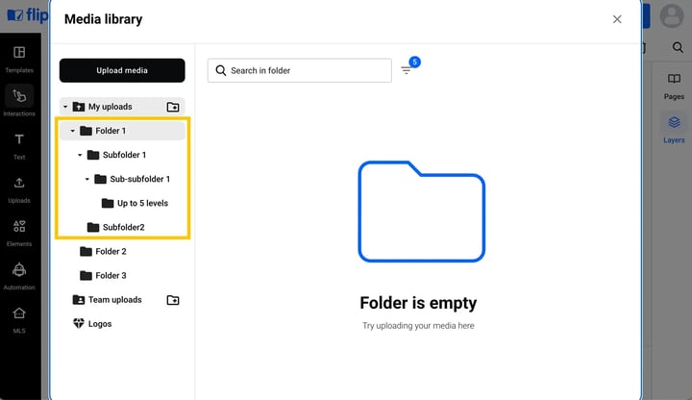Select the Up to 5 levels folder
This screenshot has height=400, width=692.
[x=136, y=203]
